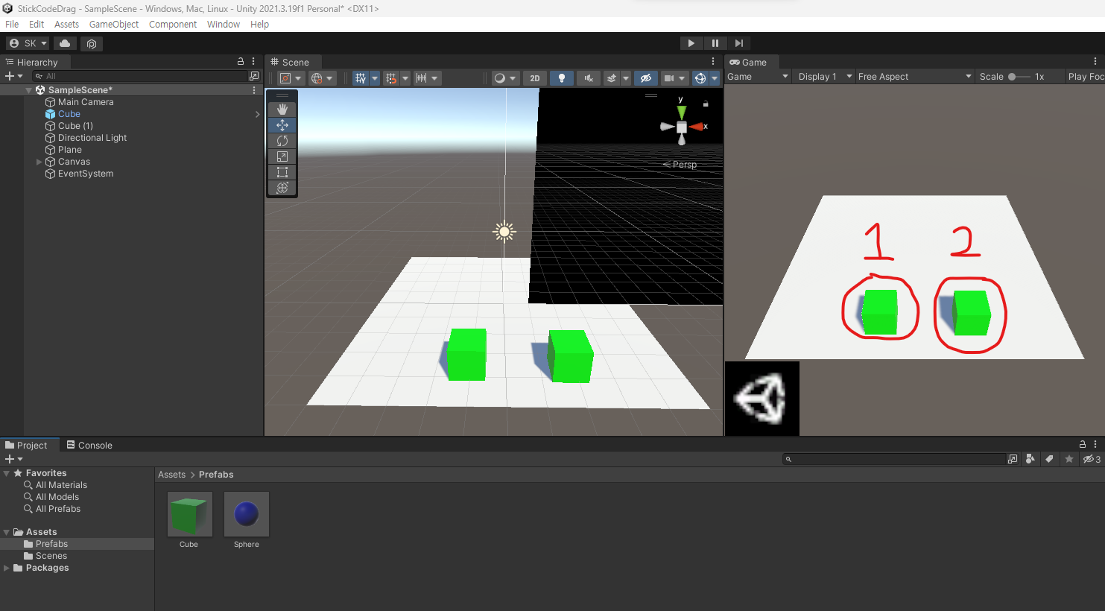Click the Hierarchy search field
The height and width of the screenshot is (611, 1105).
point(140,76)
